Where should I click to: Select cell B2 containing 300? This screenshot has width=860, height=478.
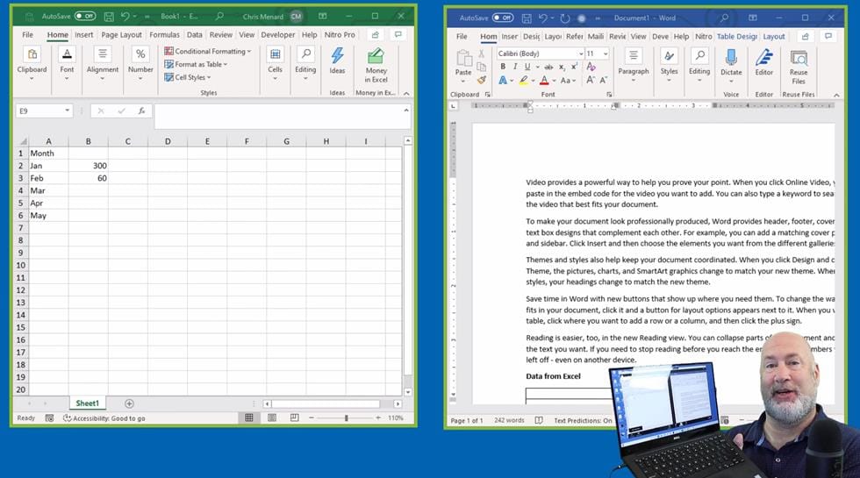[88, 166]
